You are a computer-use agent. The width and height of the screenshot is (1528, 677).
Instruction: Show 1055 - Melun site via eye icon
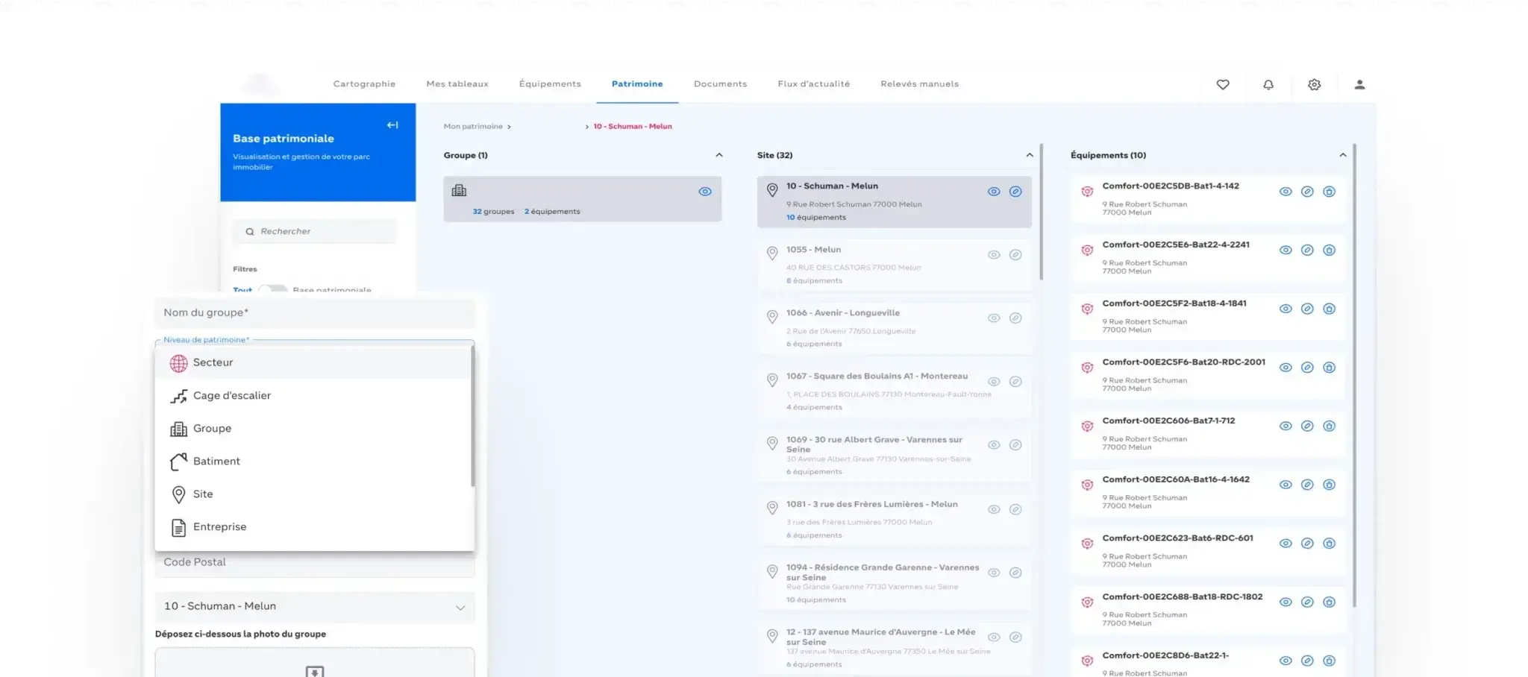(994, 255)
